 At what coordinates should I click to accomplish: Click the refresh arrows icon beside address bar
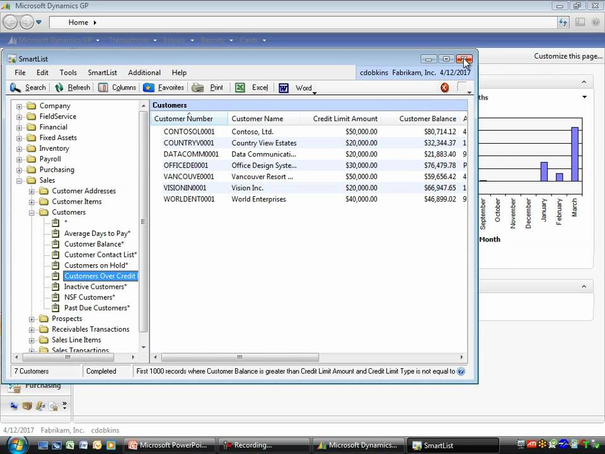[x=563, y=23]
